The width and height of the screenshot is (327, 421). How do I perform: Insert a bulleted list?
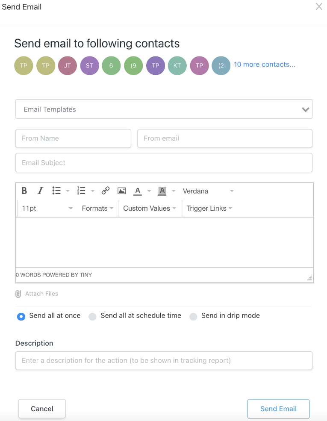(x=56, y=191)
